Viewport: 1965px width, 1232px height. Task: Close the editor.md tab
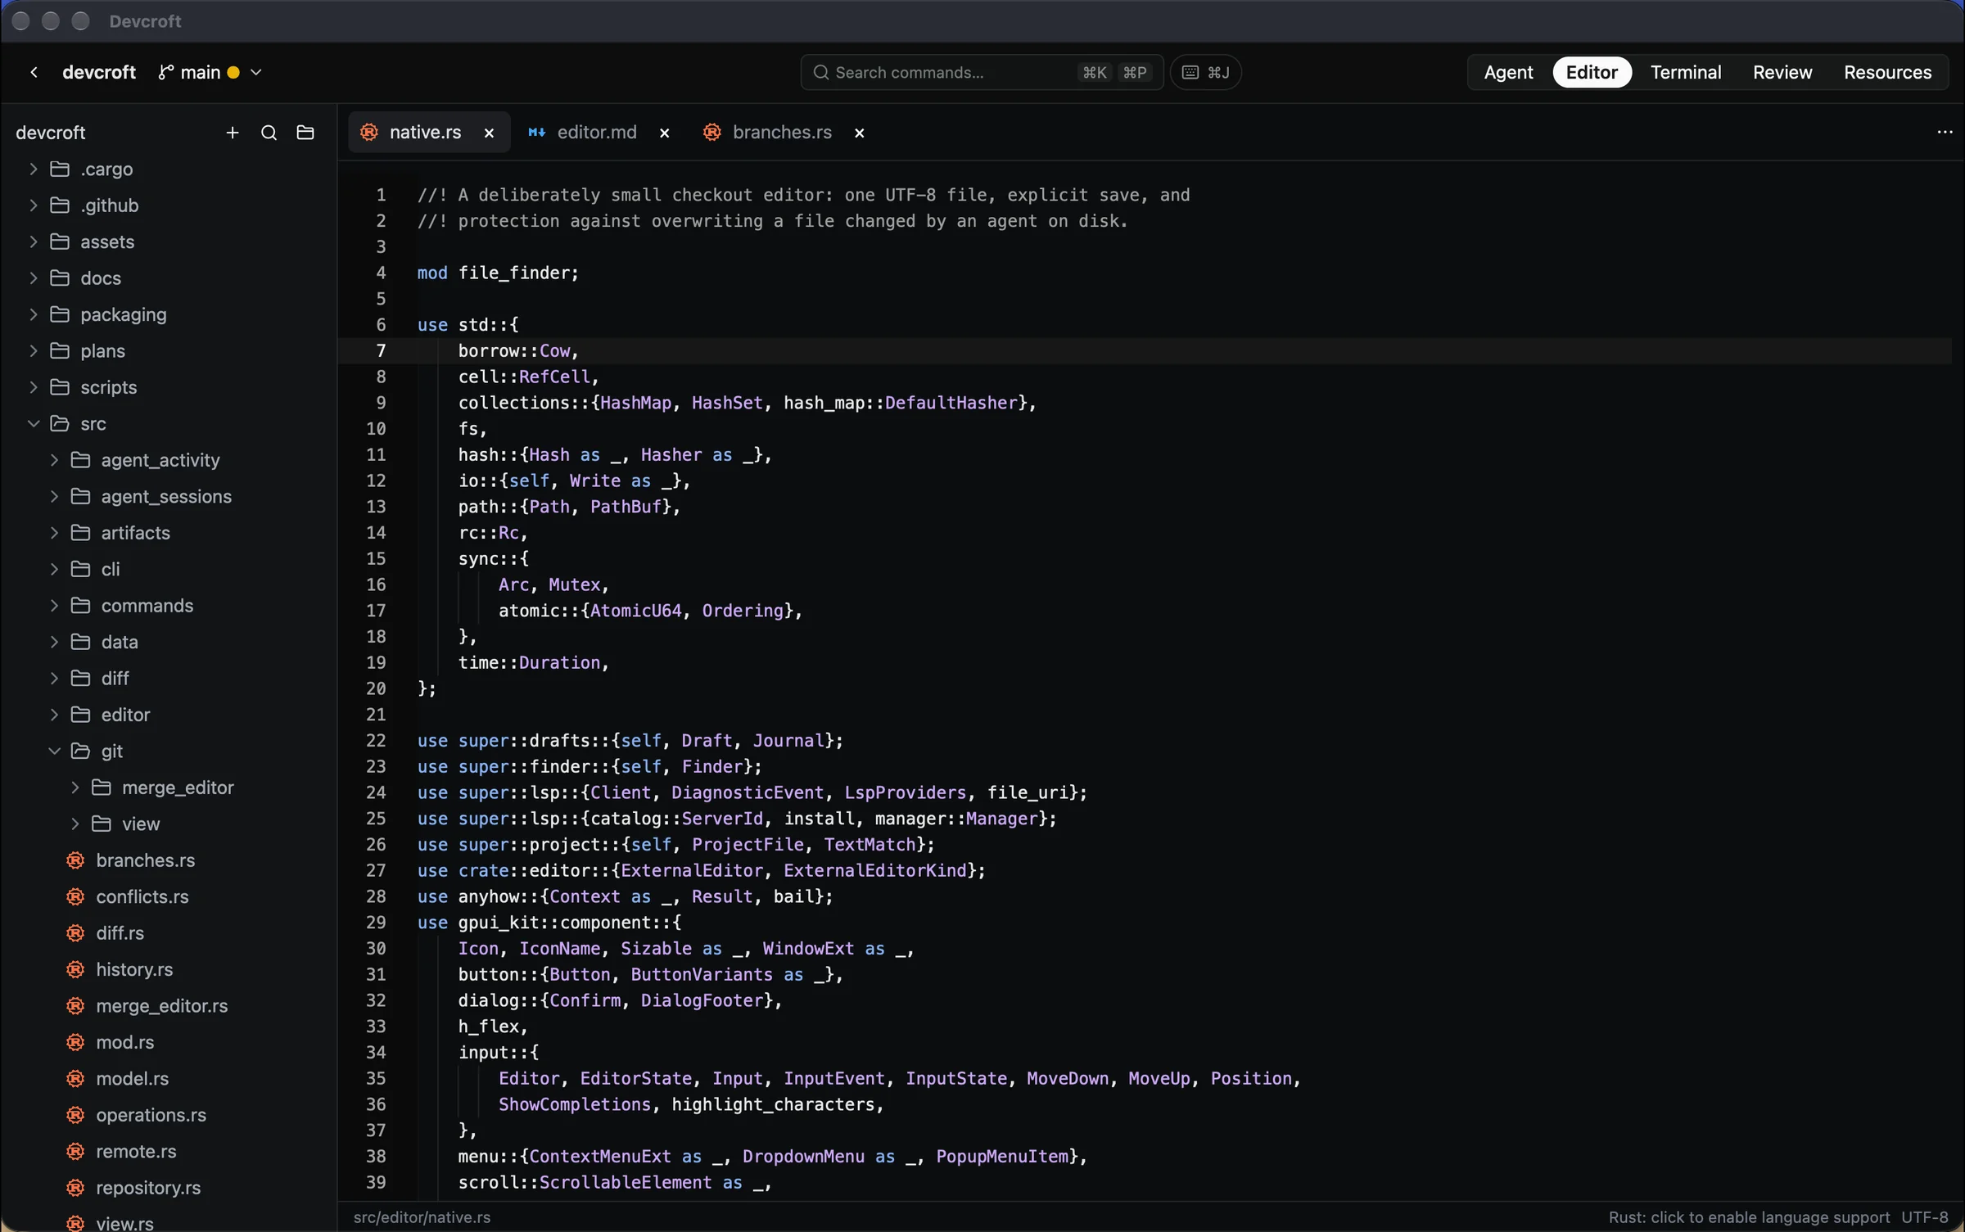coord(665,133)
